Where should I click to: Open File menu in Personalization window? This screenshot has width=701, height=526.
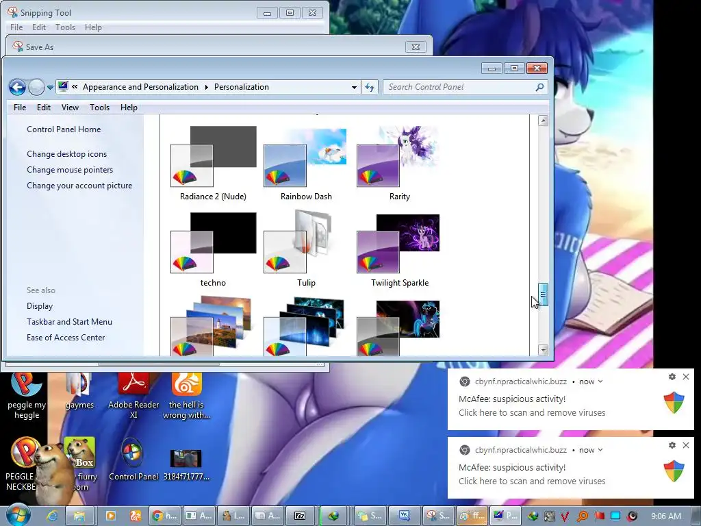pos(20,108)
